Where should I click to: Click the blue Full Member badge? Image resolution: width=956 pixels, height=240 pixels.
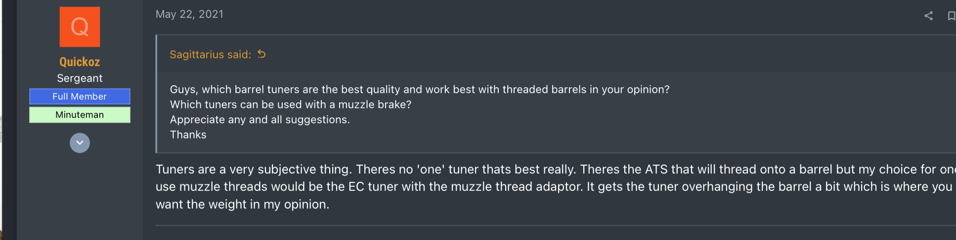(80, 97)
